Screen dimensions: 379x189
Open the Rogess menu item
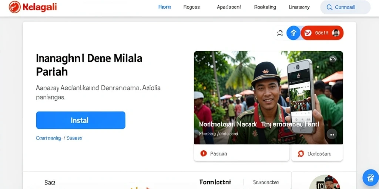click(x=192, y=7)
